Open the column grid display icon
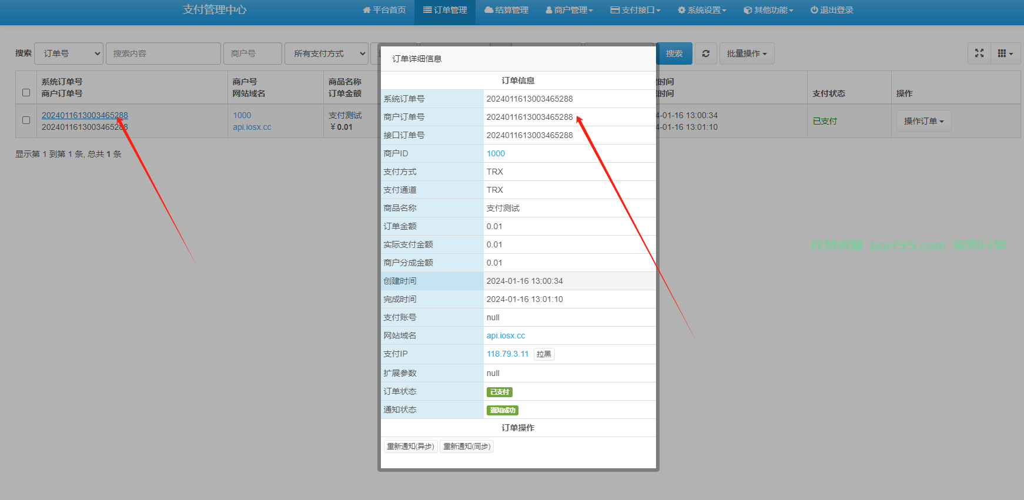 click(x=1005, y=53)
